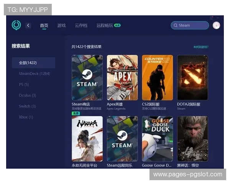Click the teal accelerator logo icon
This screenshot has width=230, height=184.
coord(16,25)
